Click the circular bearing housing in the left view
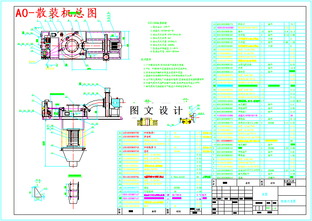The height and width of the screenshot is (221, 312). coord(72,46)
